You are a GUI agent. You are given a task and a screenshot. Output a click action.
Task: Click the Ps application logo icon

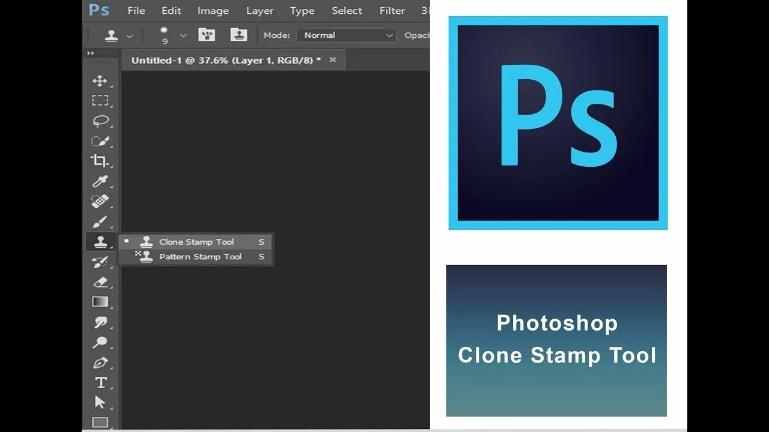[x=99, y=10]
